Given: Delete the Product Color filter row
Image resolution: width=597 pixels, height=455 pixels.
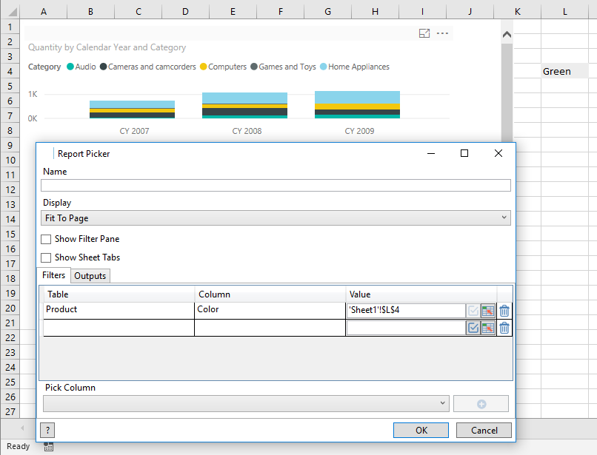Looking at the screenshot, I should pyautogui.click(x=504, y=310).
